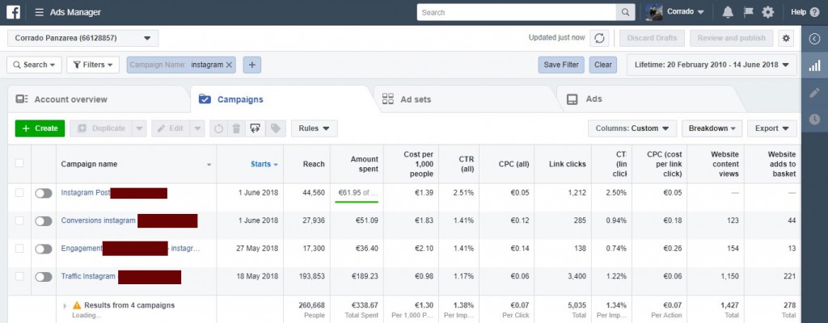Click the trash delete icon
The height and width of the screenshot is (323, 828).
tap(237, 128)
